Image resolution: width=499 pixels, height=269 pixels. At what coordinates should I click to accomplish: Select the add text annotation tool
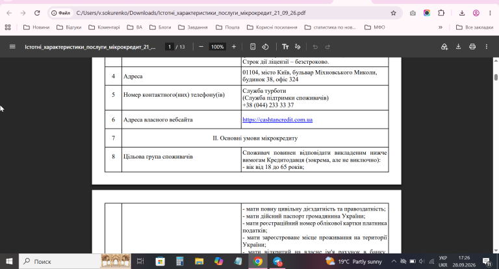[285, 47]
